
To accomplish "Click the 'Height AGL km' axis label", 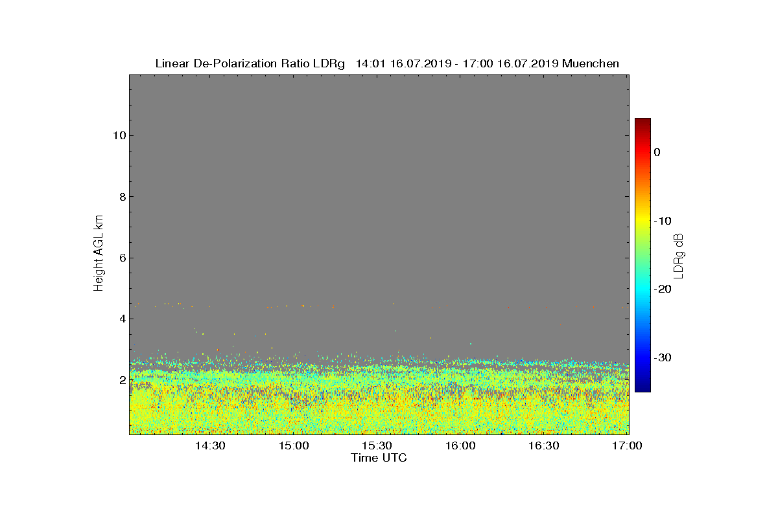I will [99, 254].
